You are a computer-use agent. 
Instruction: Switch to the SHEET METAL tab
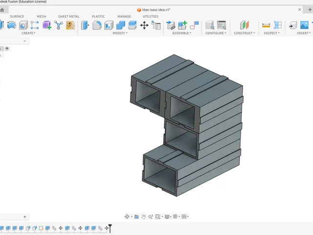[x=68, y=16]
